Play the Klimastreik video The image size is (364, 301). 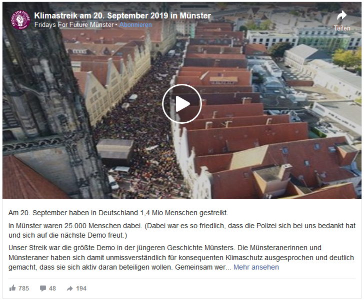click(x=182, y=104)
